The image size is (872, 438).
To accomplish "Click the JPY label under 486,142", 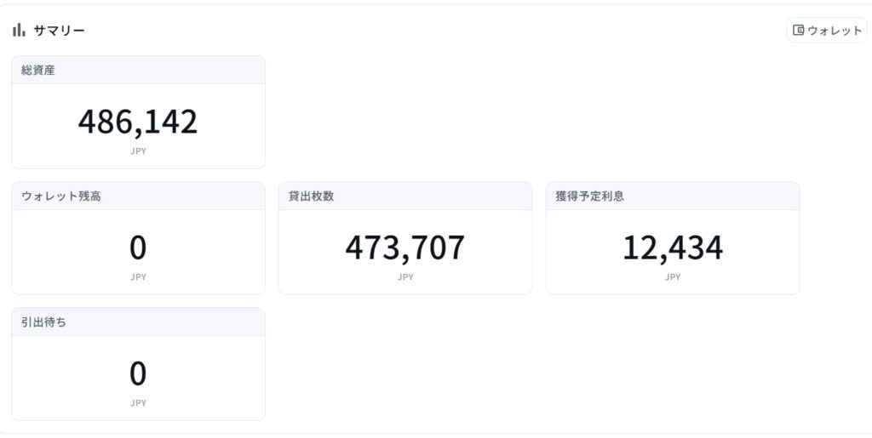I will click(139, 151).
